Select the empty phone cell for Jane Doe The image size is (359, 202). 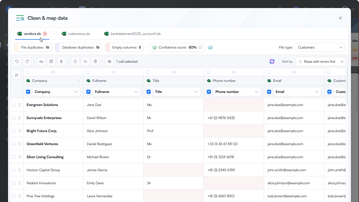click(x=234, y=105)
